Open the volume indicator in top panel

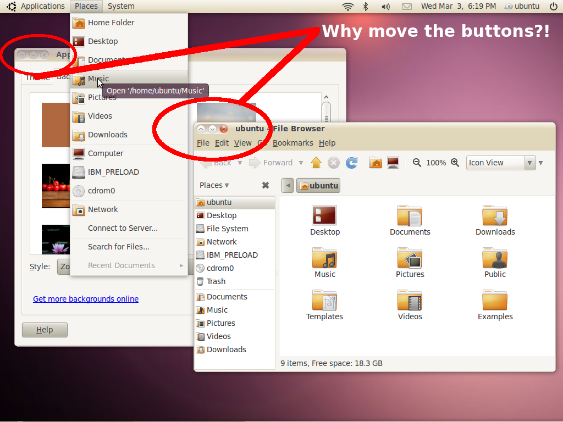[x=385, y=7]
